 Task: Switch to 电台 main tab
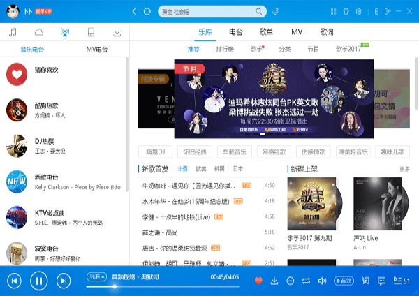click(x=236, y=32)
